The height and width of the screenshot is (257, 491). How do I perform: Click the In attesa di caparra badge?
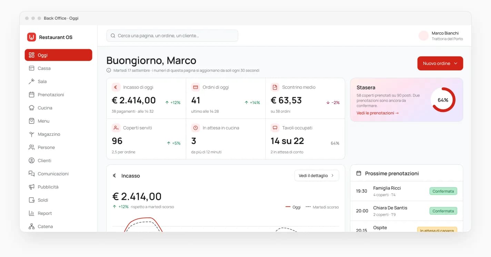437,230
